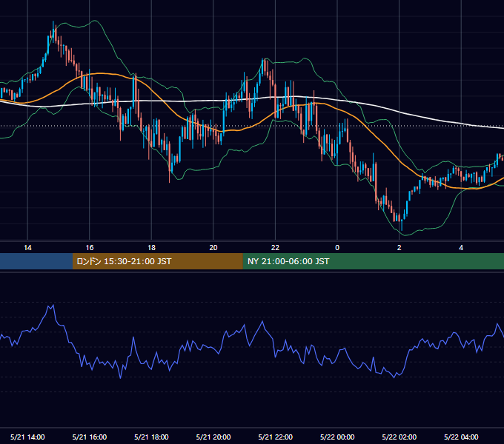Click the 22 hour axis label
Screen dimensions: 504x444
275,248
